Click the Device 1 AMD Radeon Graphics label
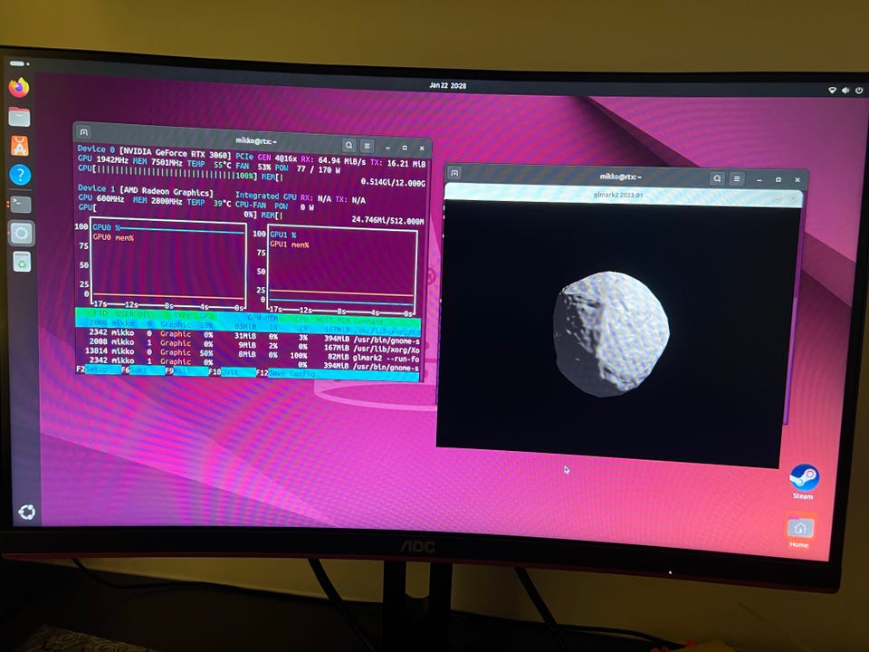Image resolution: width=869 pixels, height=652 pixels. [x=145, y=189]
